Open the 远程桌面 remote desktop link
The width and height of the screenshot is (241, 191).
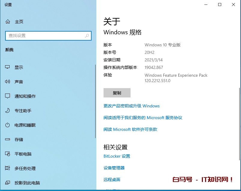(112, 180)
